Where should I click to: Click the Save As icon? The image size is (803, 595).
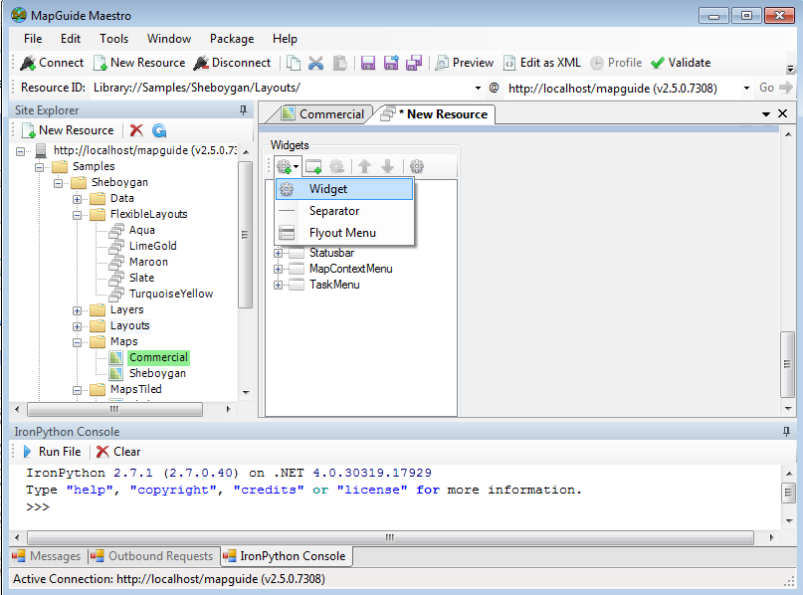click(391, 63)
